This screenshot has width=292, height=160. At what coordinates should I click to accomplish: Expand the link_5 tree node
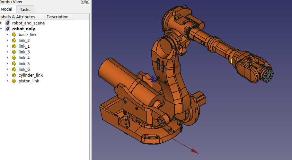pos(7,64)
